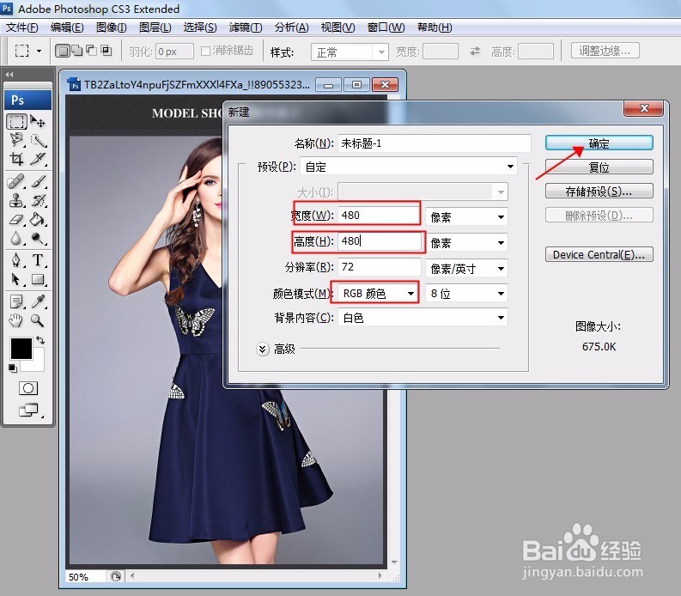This screenshot has width=681, height=596.
Task: Toggle Quick Mask mode
Action: [x=28, y=388]
